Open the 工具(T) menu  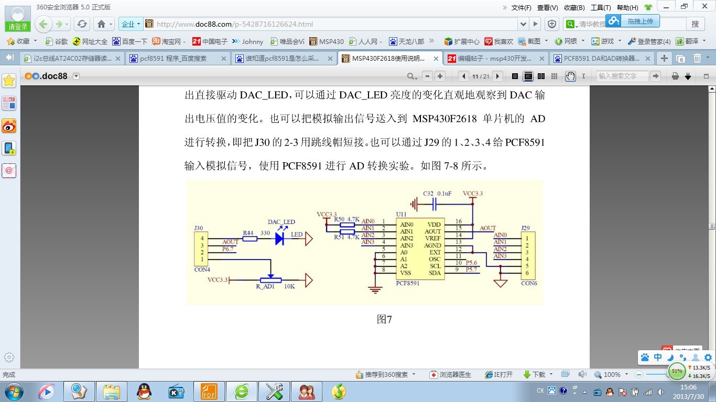[601, 8]
